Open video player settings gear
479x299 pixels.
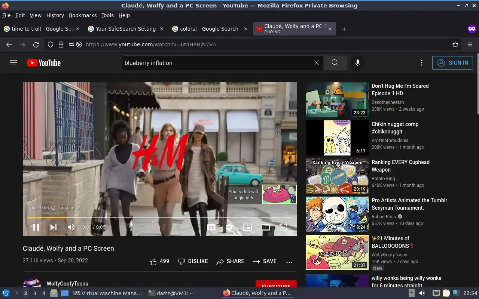(x=229, y=227)
